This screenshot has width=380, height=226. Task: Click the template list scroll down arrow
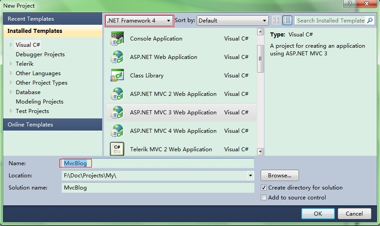pyautogui.click(x=261, y=152)
